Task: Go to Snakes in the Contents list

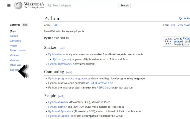Action: 14,36
